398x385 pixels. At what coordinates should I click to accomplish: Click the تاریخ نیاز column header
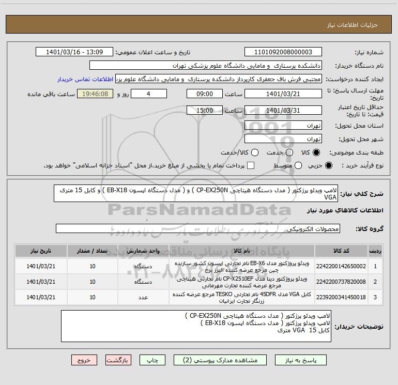pyautogui.click(x=41, y=251)
